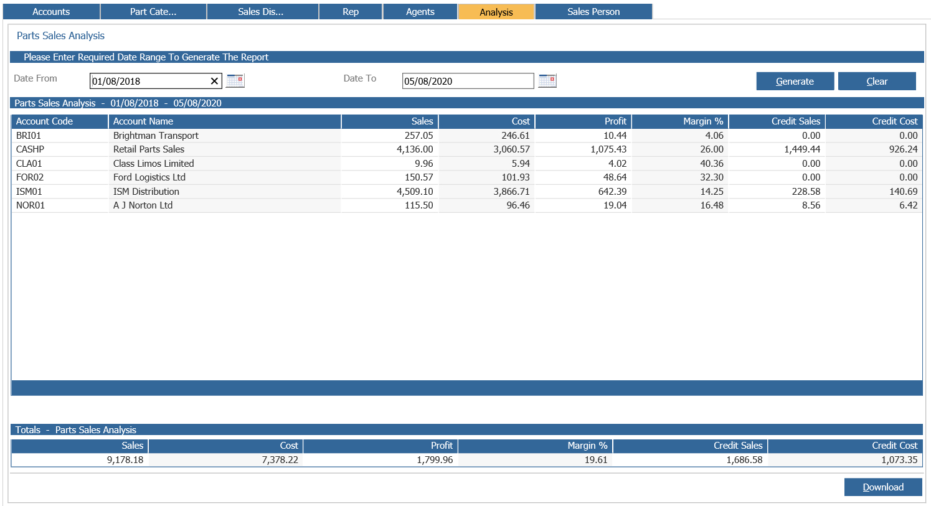This screenshot has width=931, height=506.
Task: Download the parts sales report
Action: click(883, 487)
